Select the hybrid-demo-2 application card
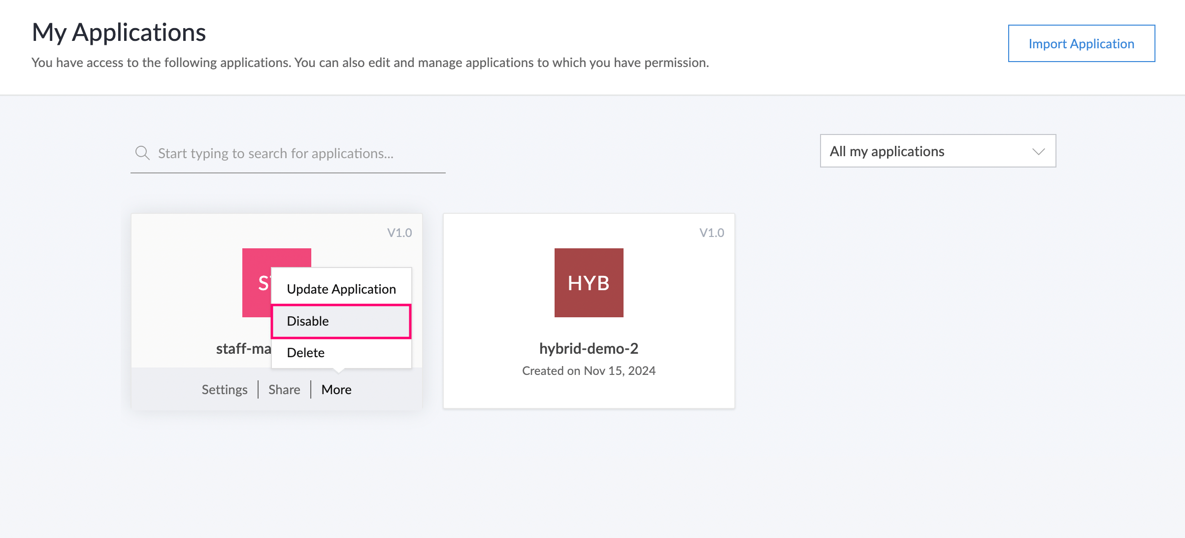1185x538 pixels. point(589,311)
